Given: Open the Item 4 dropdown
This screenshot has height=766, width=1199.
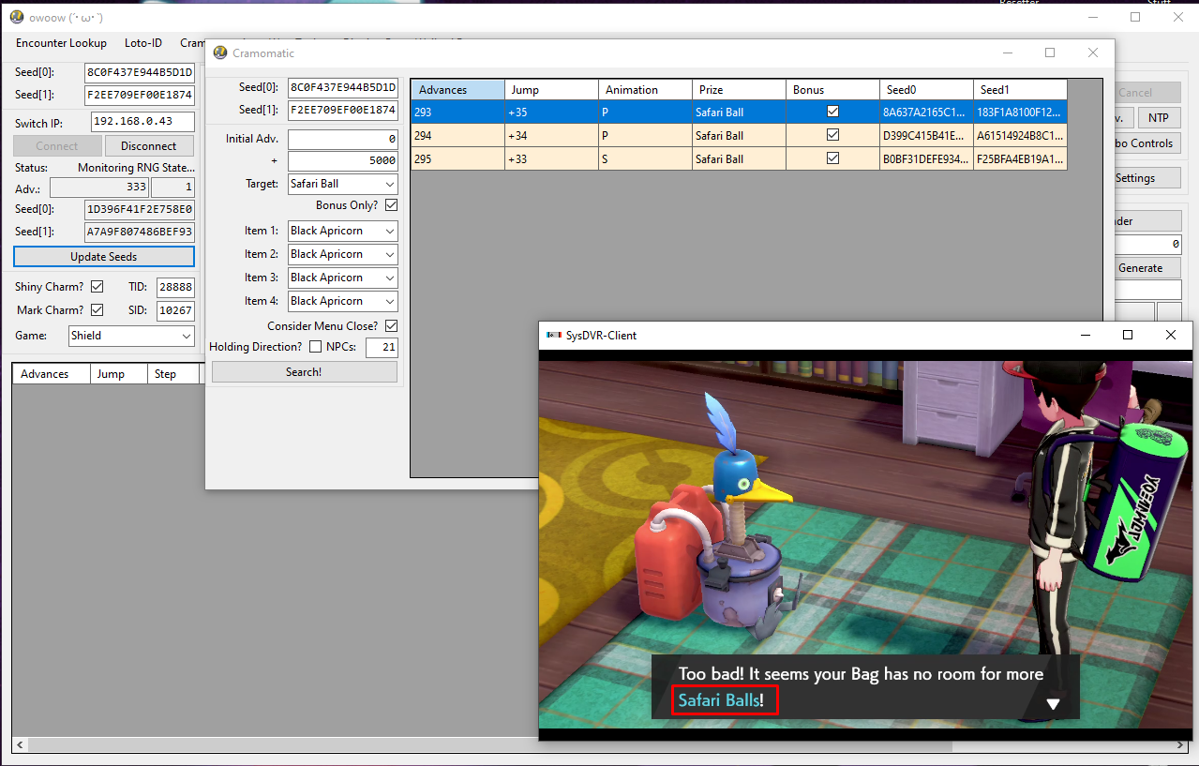Looking at the screenshot, I should 342,301.
